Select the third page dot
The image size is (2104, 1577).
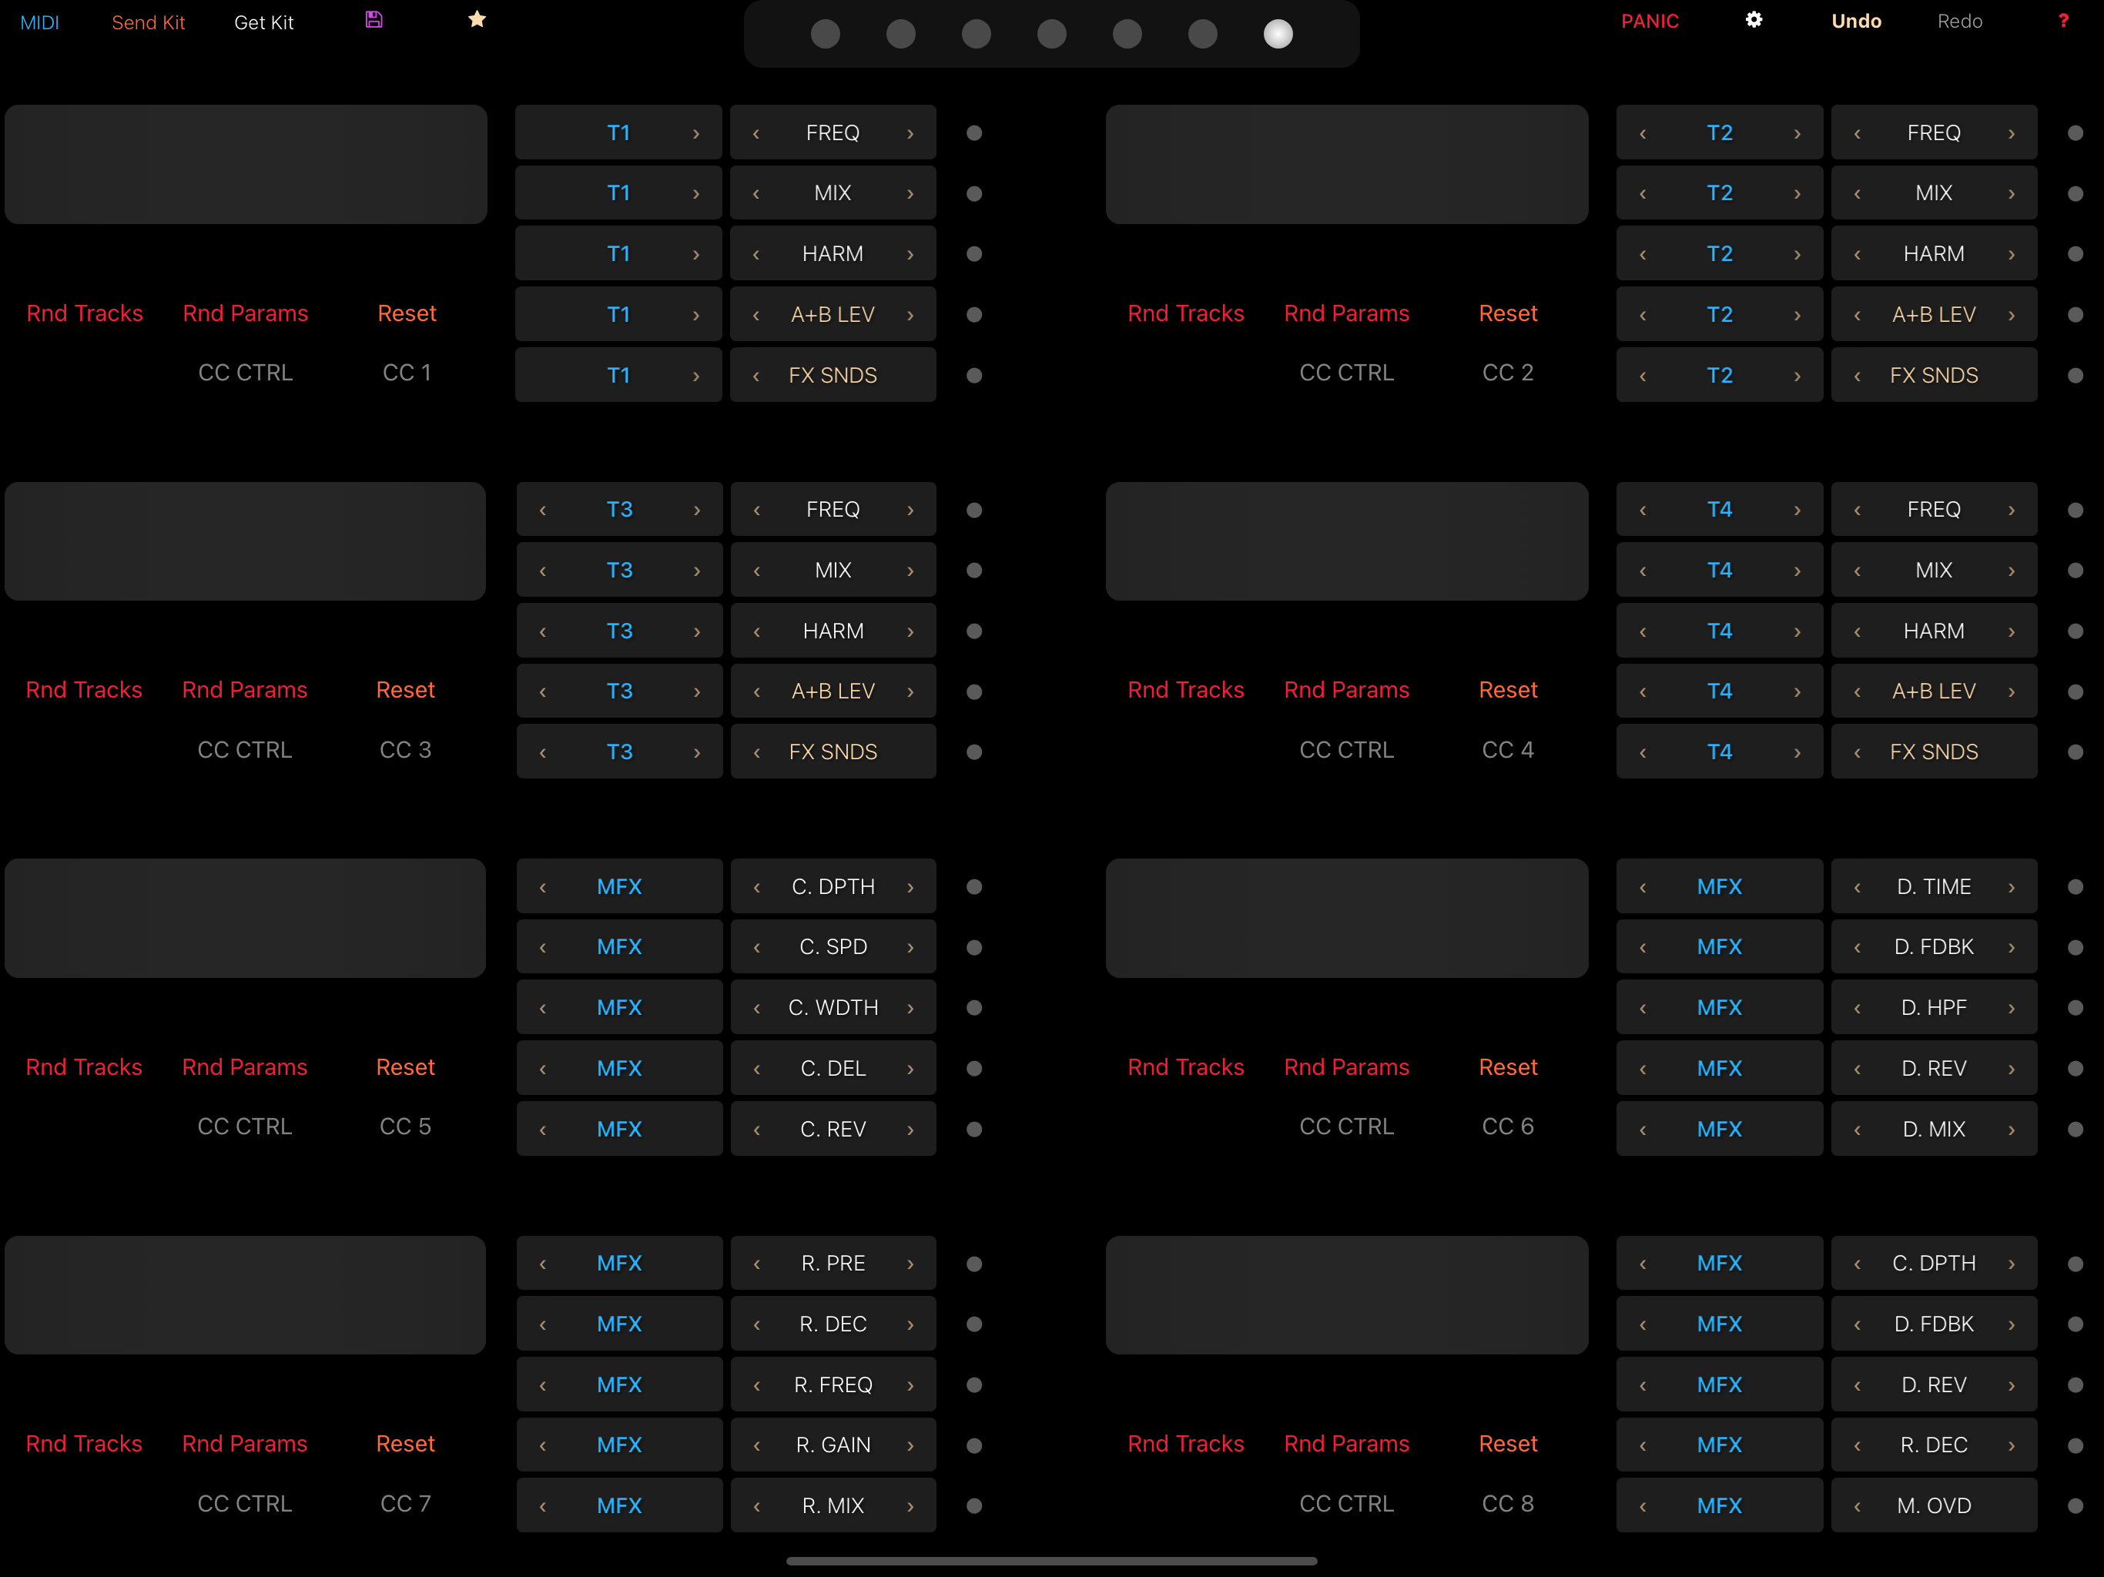(976, 34)
